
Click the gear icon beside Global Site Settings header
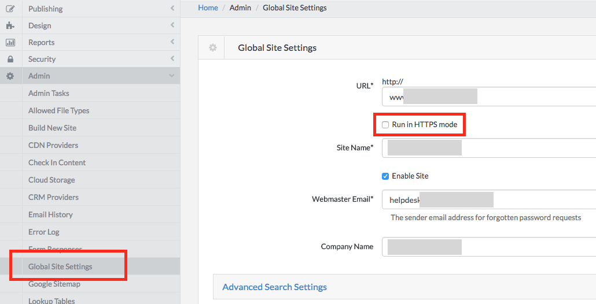212,48
